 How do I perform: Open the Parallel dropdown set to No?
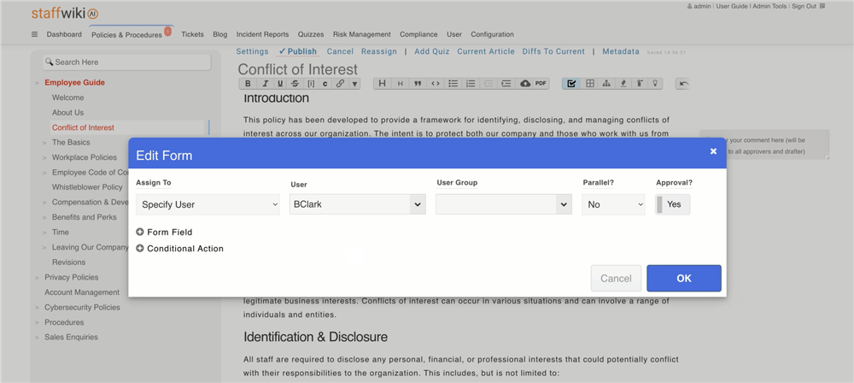tap(613, 204)
